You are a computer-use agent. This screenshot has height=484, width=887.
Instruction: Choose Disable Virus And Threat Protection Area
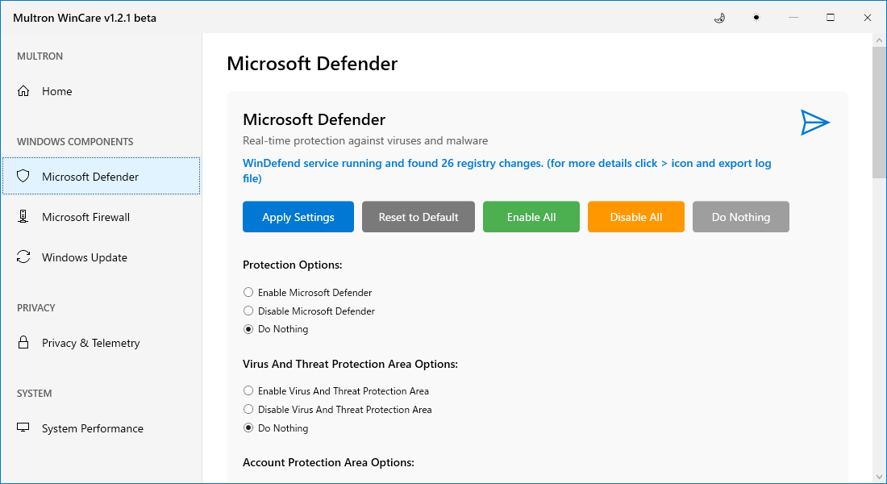coord(248,410)
